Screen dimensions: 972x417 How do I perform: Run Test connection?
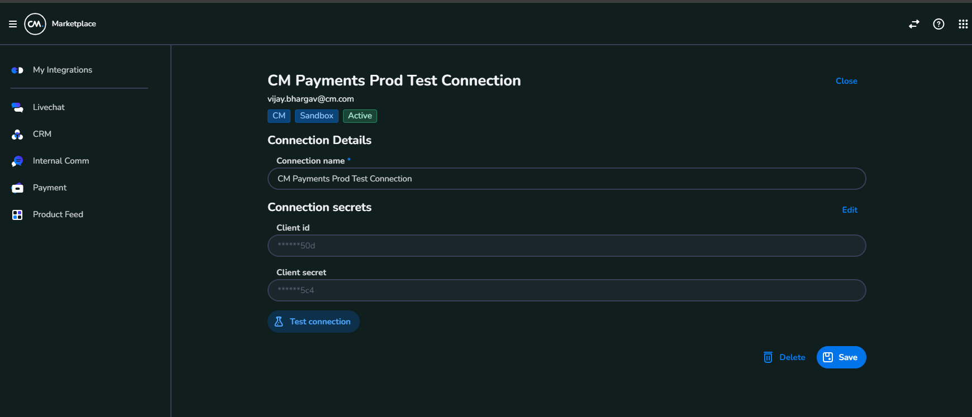[x=313, y=322]
